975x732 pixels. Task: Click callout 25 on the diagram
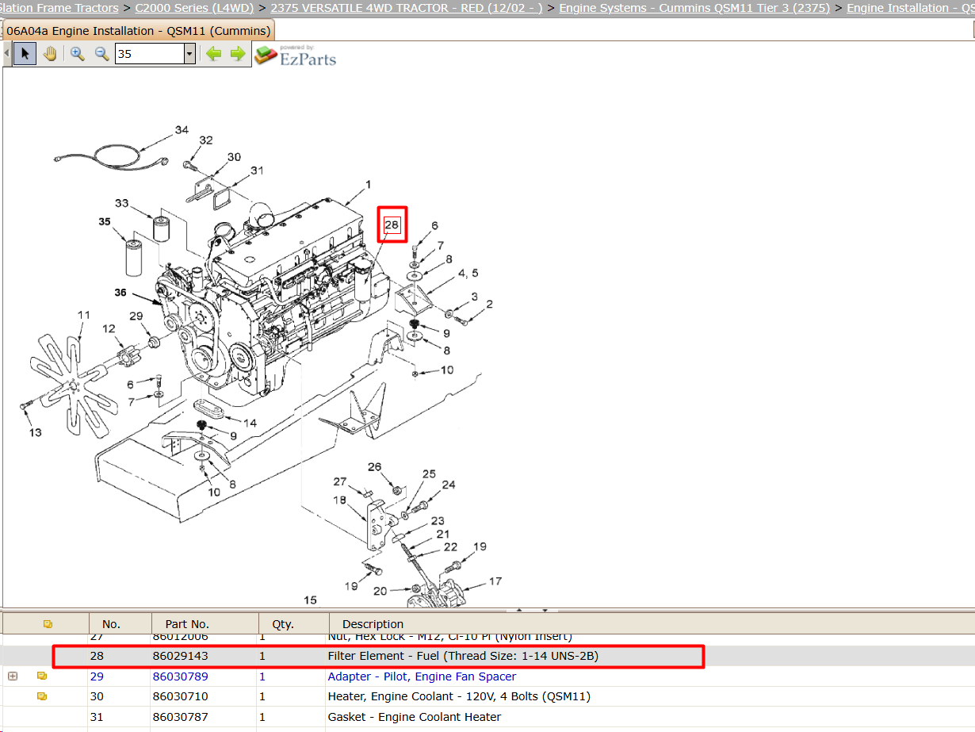pyautogui.click(x=429, y=474)
